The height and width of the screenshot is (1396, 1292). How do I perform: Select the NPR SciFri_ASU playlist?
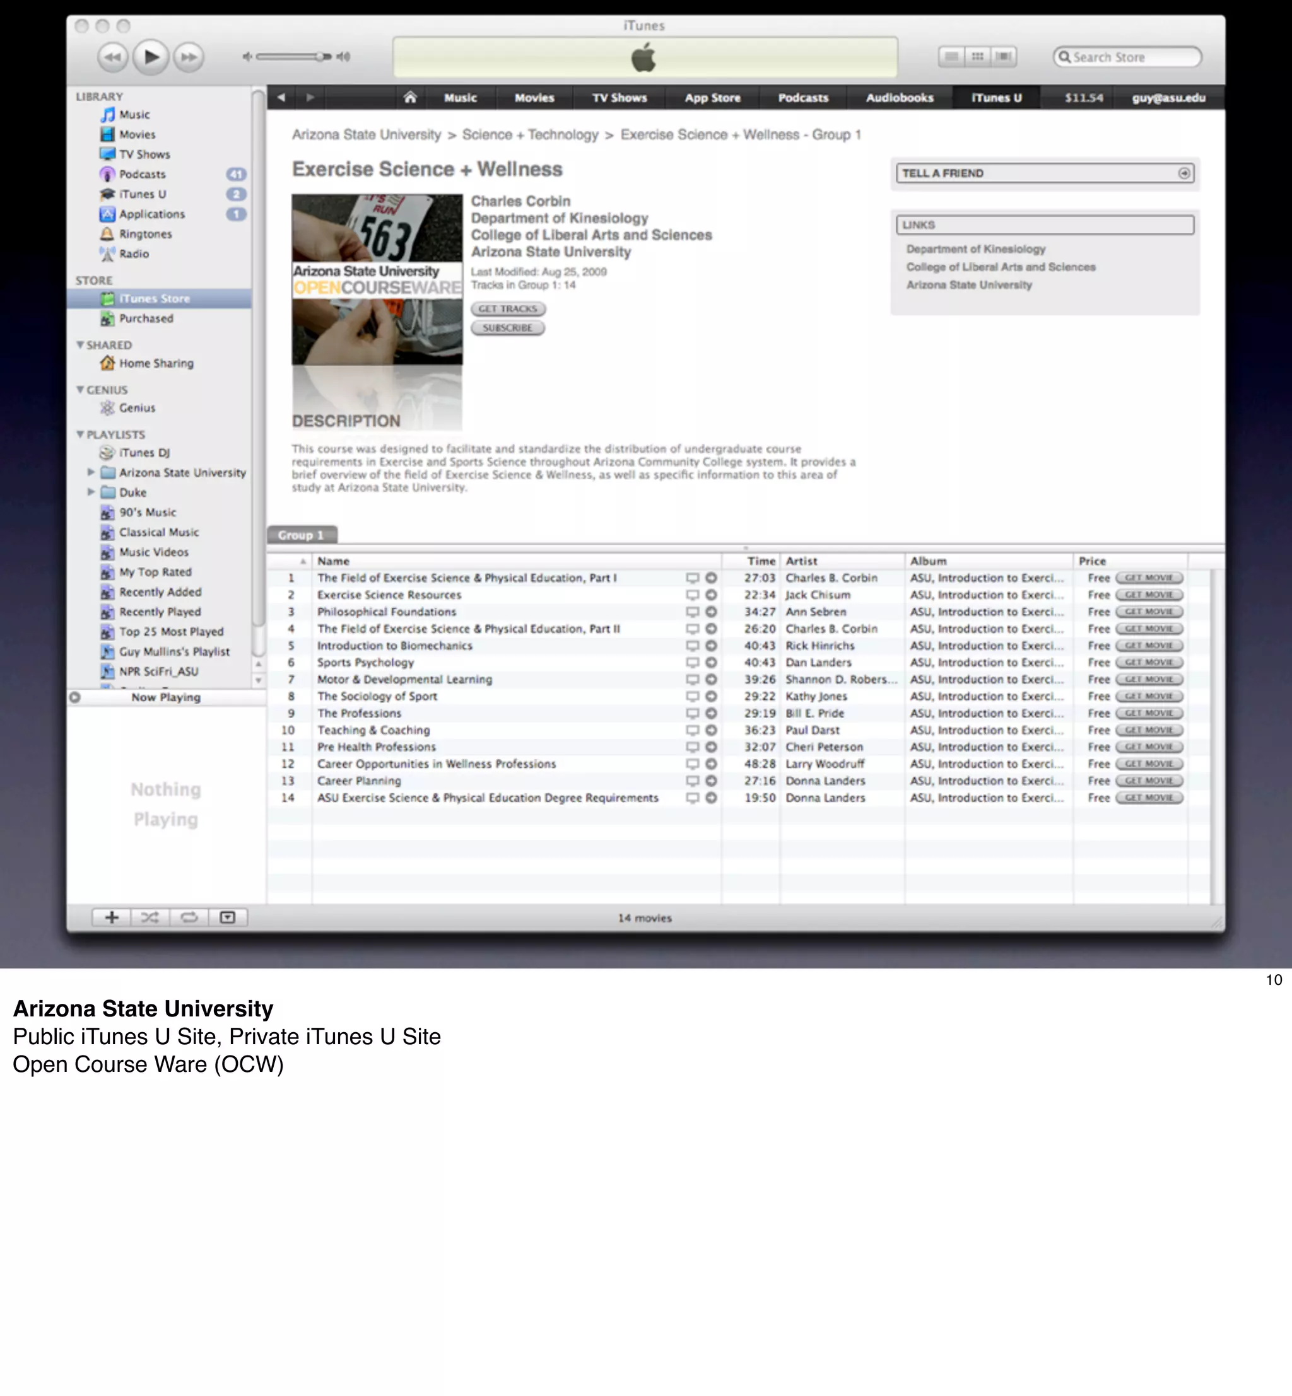[159, 672]
